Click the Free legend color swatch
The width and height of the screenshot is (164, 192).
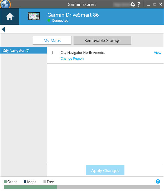45,182
